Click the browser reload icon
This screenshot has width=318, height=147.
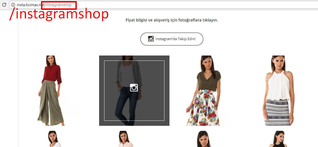point(4,5)
